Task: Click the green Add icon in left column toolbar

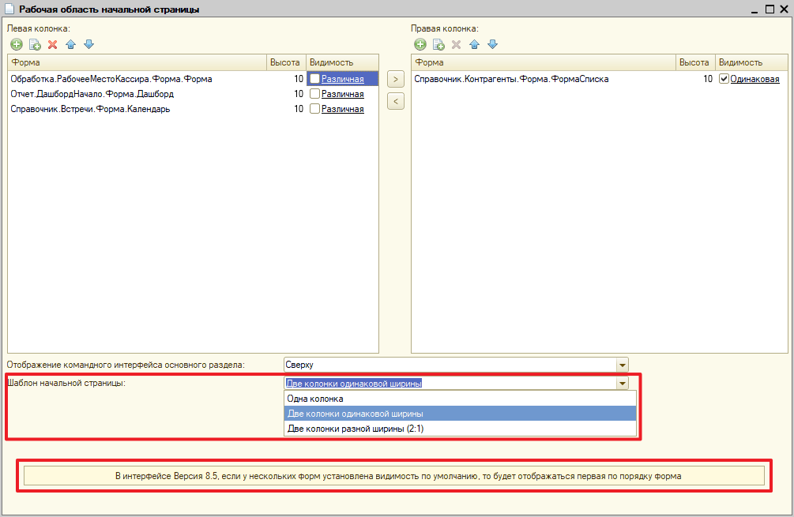Action: [17, 44]
